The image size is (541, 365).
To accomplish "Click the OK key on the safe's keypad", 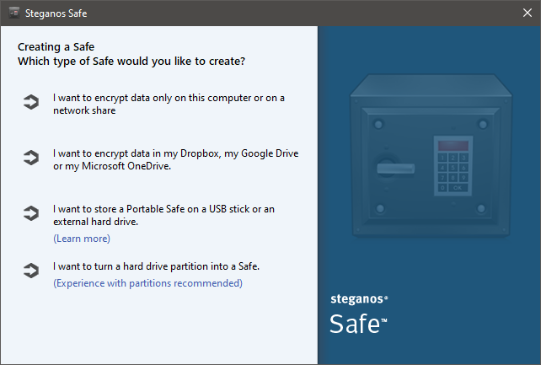I will 458,188.
